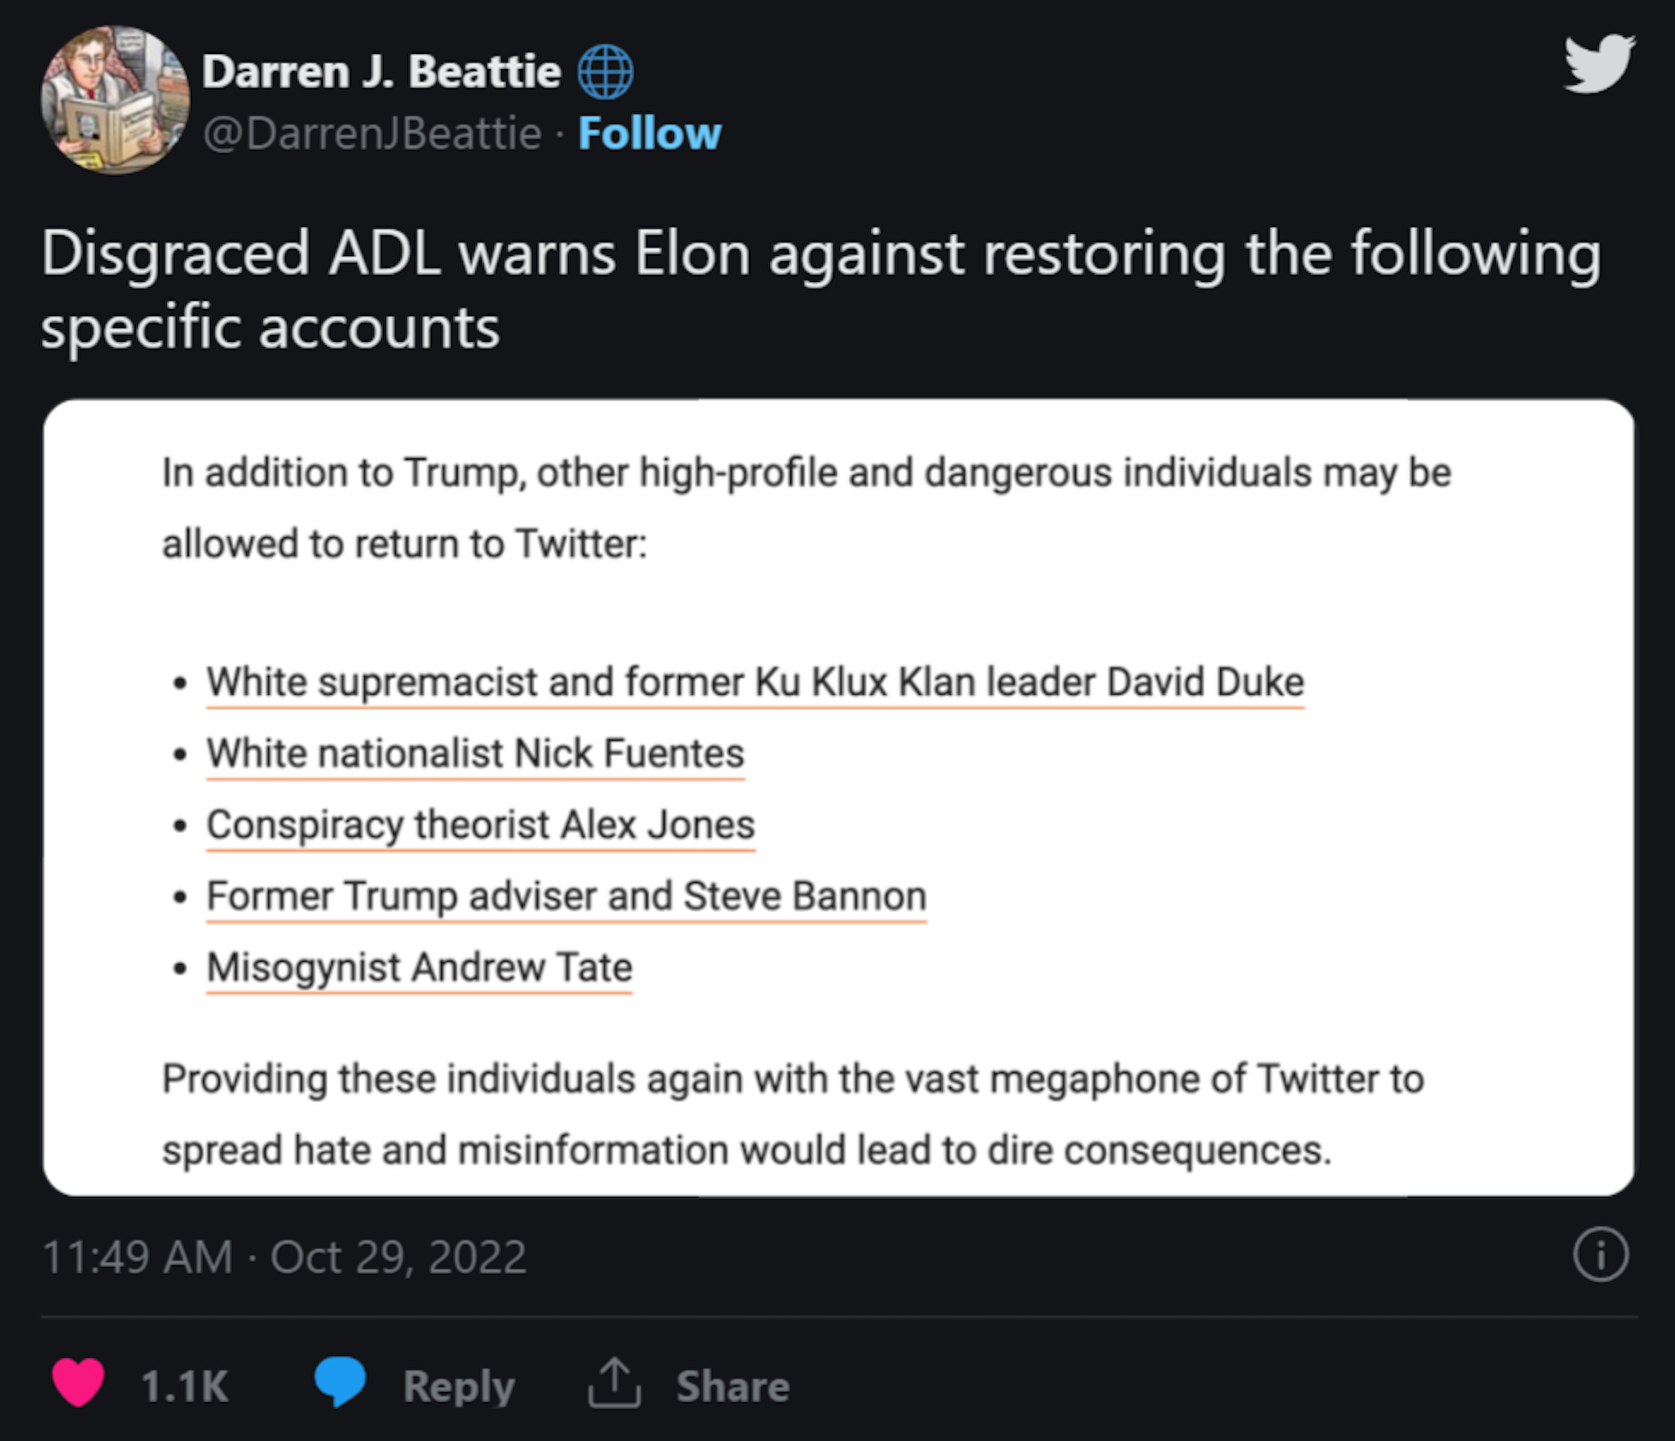Click Darren J. Beattie's profile avatar

click(116, 101)
